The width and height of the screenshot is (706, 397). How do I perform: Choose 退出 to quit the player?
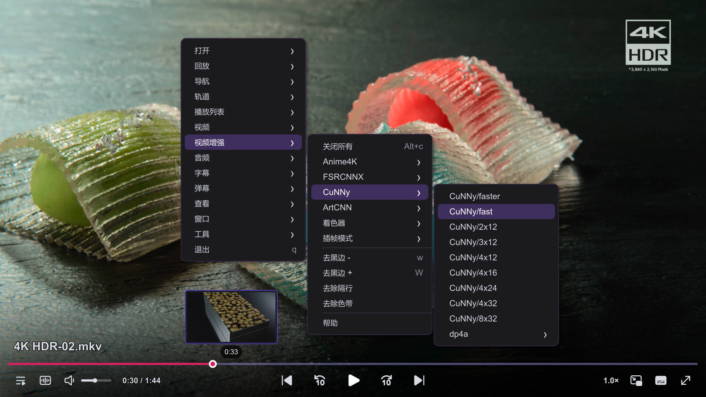[x=243, y=250]
